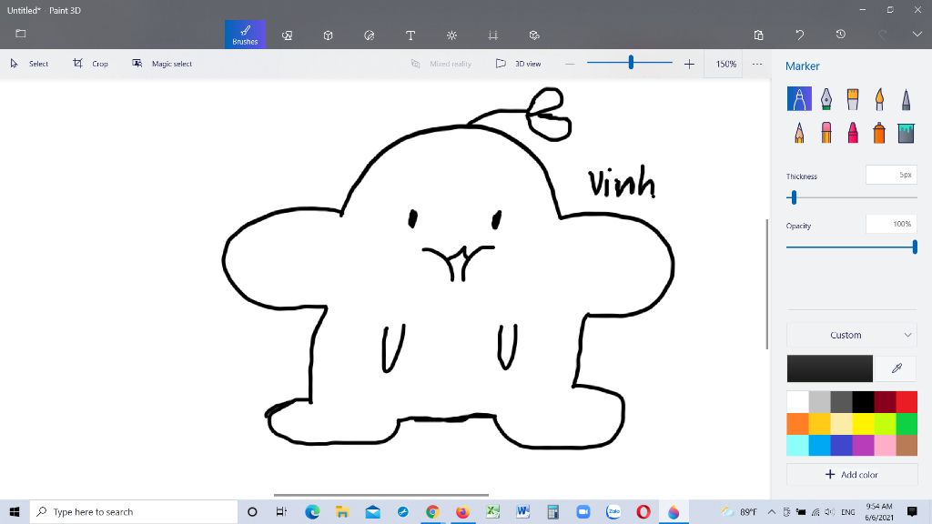Open the Effects panel
Viewport: 932px width, 524px height.
pyautogui.click(x=451, y=35)
